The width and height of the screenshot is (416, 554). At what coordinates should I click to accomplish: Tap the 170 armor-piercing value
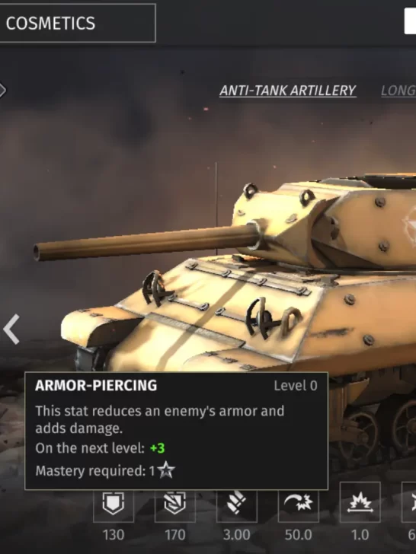coord(175,535)
